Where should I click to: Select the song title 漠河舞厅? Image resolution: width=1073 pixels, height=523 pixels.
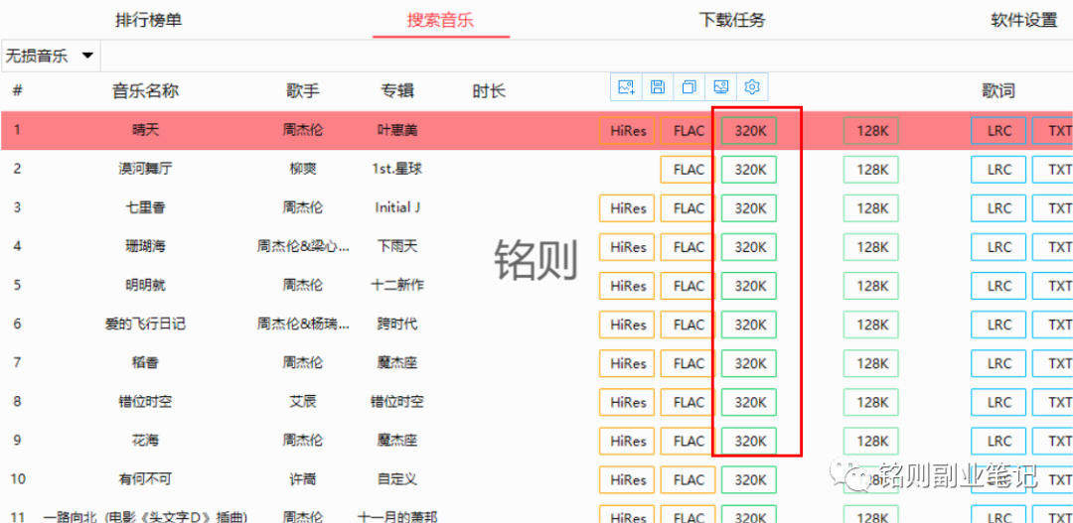(145, 168)
